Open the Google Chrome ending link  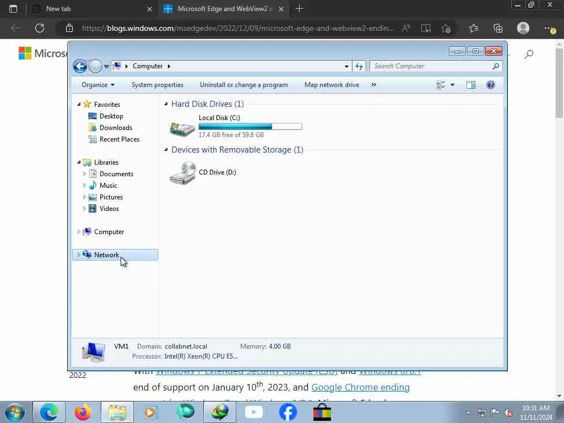360,387
